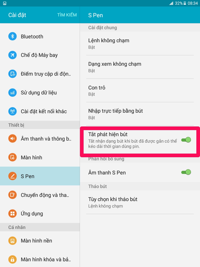Tap the battery indicator in status bar
This screenshot has height=267, width=200.
coord(185,3)
